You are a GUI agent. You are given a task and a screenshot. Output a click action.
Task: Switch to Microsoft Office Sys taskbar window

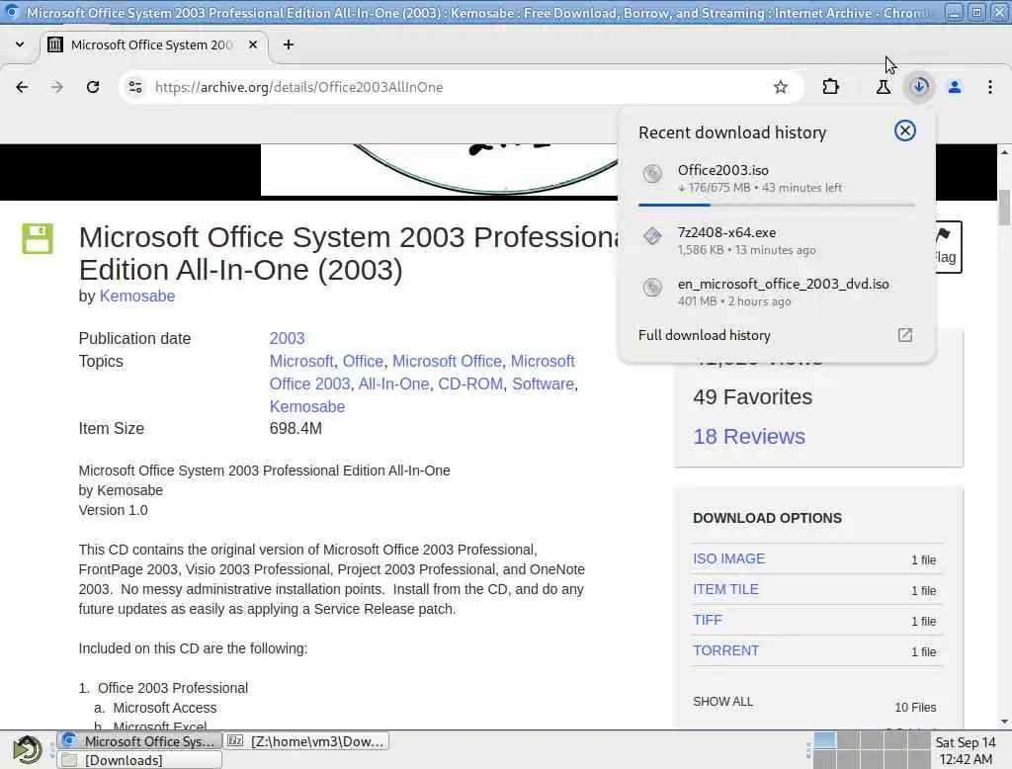pos(139,741)
